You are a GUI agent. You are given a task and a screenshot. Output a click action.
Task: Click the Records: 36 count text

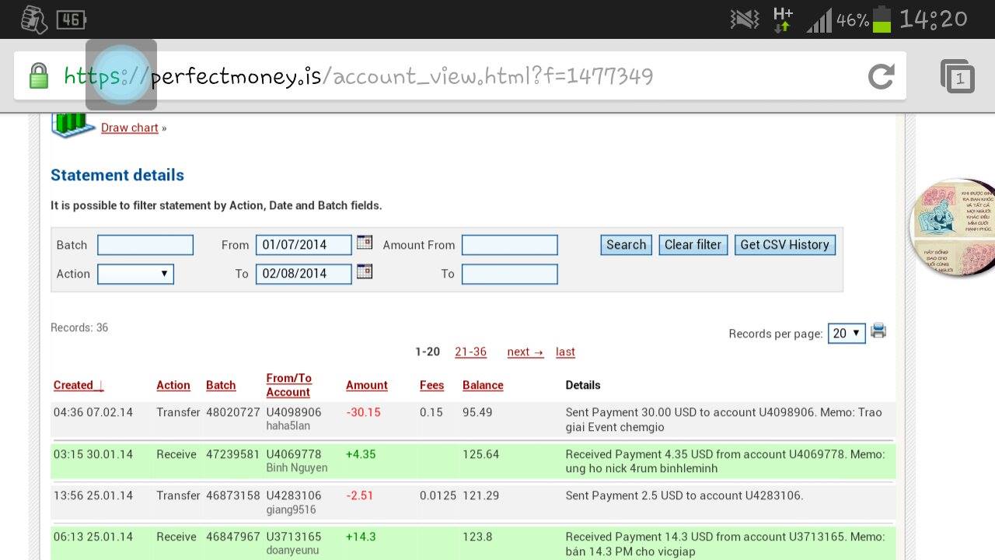coord(79,327)
